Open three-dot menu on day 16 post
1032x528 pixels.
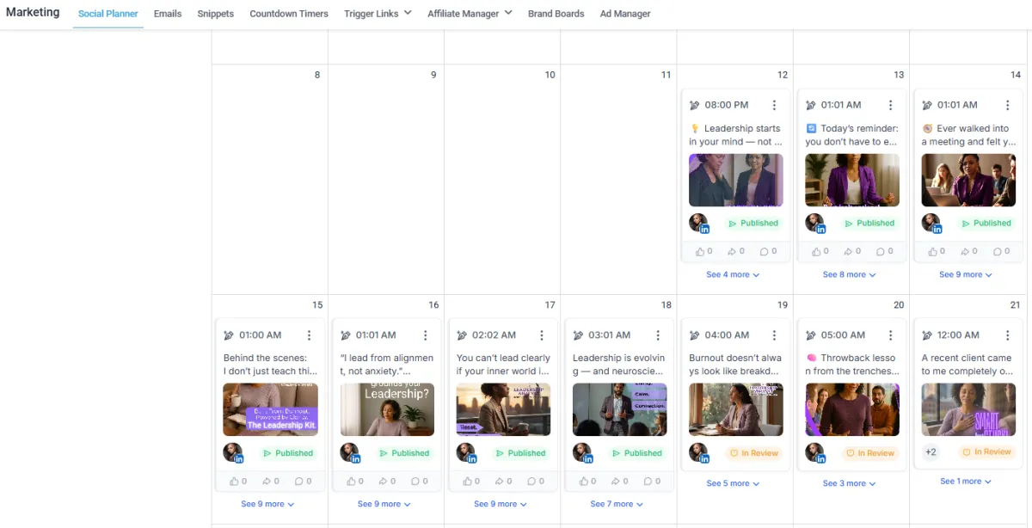click(x=425, y=335)
